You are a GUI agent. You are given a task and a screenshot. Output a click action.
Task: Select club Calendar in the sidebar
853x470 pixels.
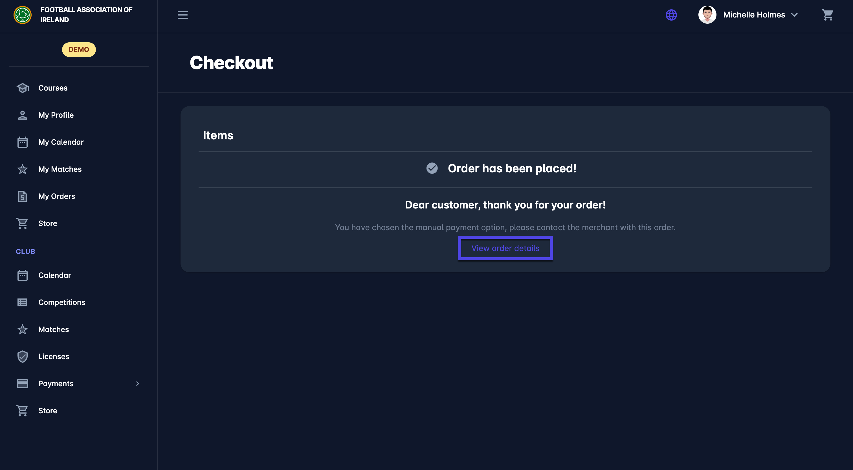55,276
